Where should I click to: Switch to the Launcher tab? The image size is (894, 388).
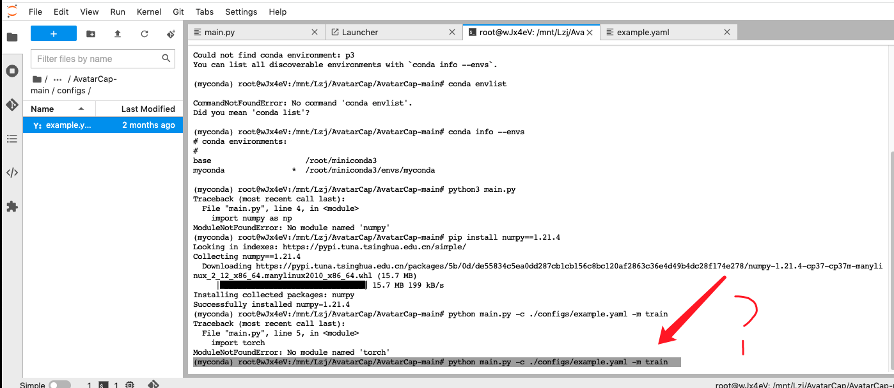coord(394,32)
